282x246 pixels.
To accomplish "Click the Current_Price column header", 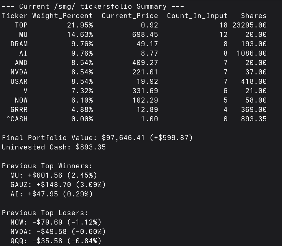I will click(x=130, y=16).
